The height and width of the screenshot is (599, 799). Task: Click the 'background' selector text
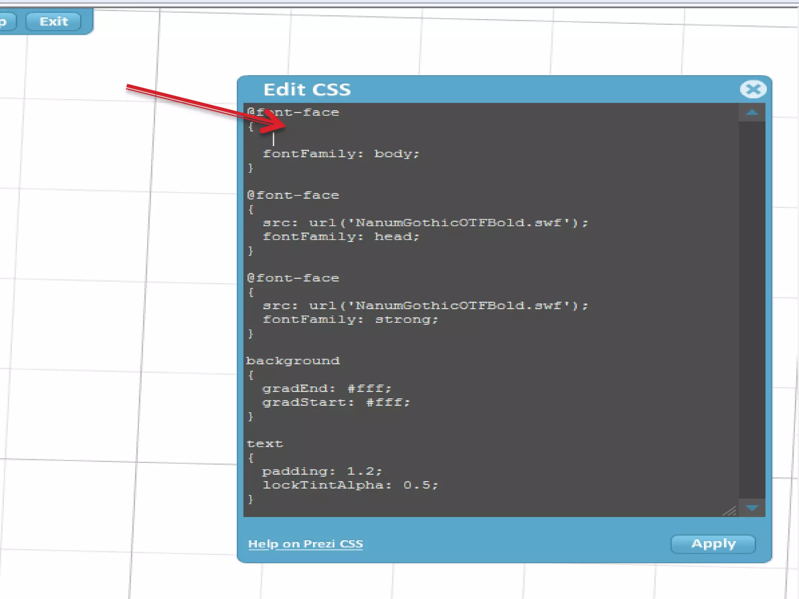tap(293, 361)
